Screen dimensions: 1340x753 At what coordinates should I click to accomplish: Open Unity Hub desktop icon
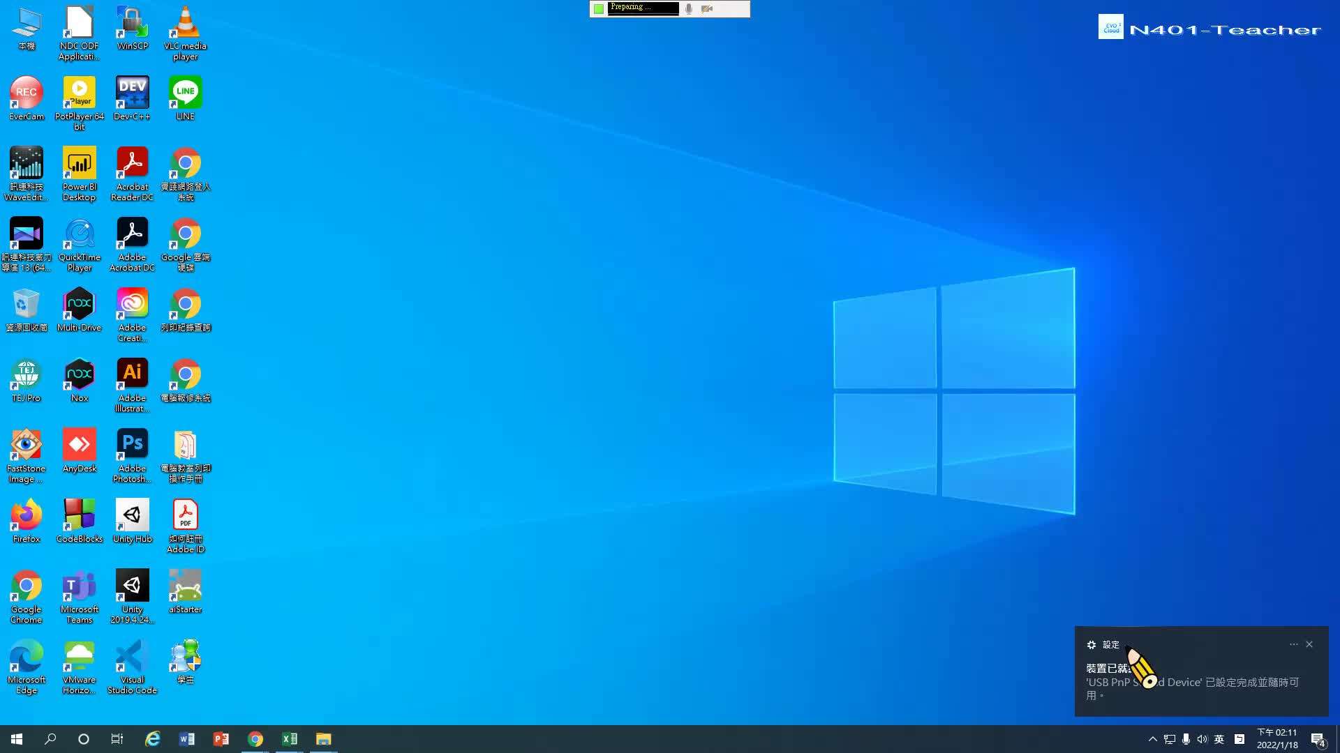132,521
